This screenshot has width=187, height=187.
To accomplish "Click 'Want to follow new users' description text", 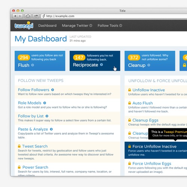I will [64, 94].
